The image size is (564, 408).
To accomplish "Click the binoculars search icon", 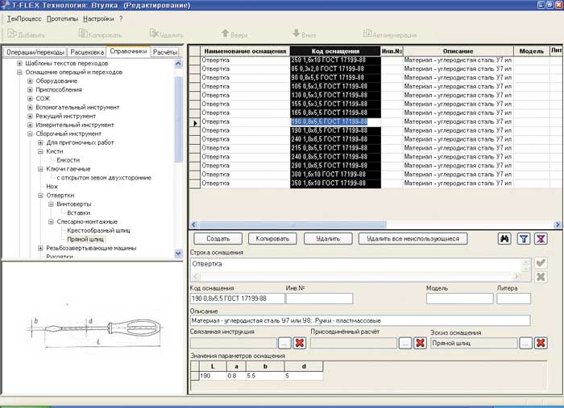I will tap(505, 239).
